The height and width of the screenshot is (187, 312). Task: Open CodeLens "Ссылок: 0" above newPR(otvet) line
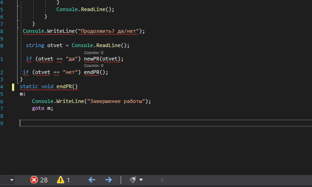93,53
